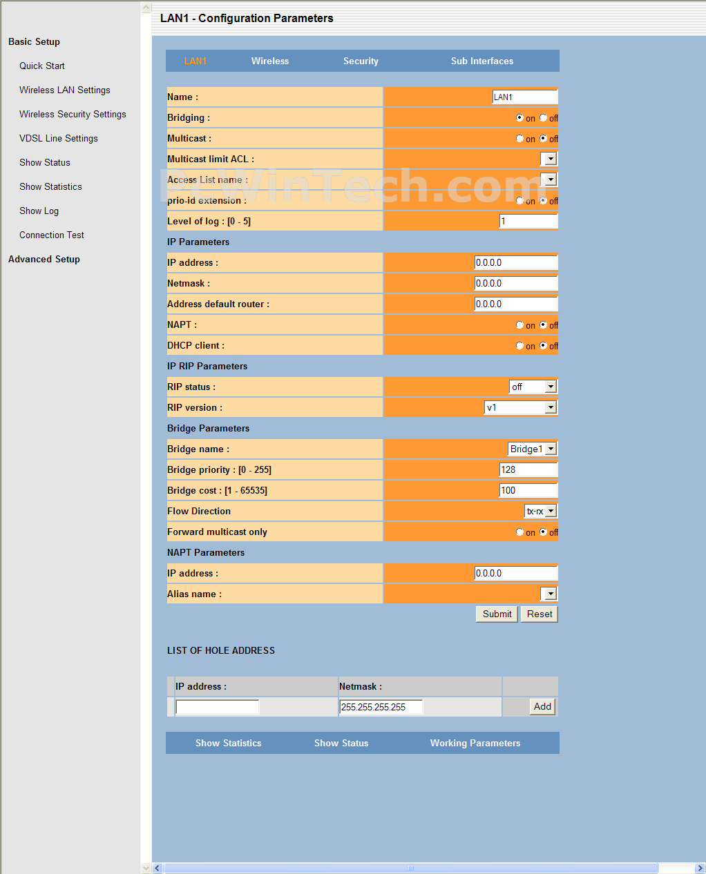
Task: Click the Submit button
Action: pyautogui.click(x=497, y=614)
